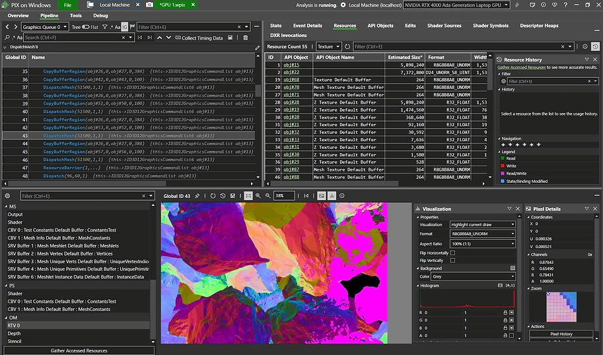
Task: Open the obj#15 API object link
Action: pos(291,65)
